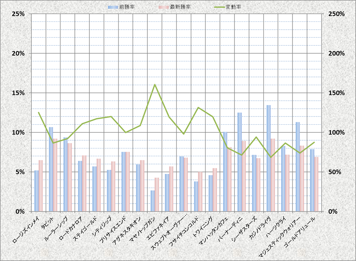Click the green 変動率 legend line marker
This screenshot has height=261, width=356.
217,7
